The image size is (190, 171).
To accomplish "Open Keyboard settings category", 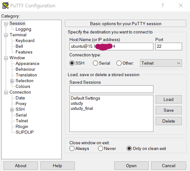I will point(25,41).
